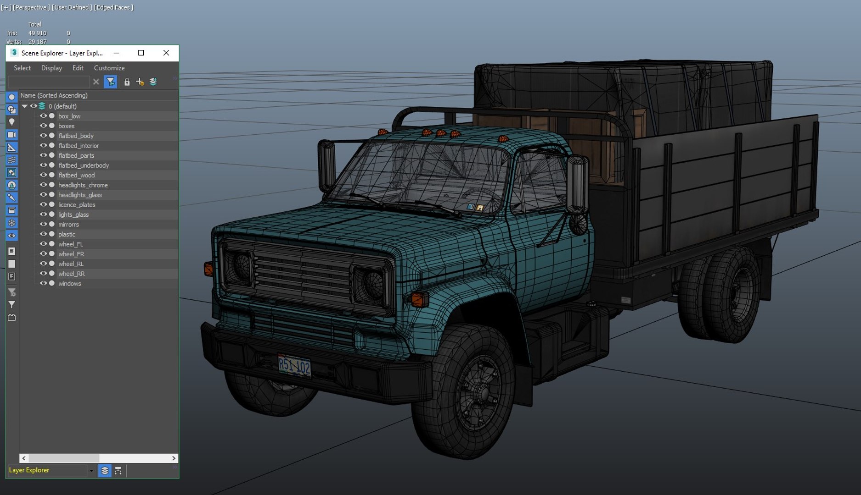Hide wheel_FL via its eye icon
This screenshot has width=861, height=495.
[x=43, y=244]
